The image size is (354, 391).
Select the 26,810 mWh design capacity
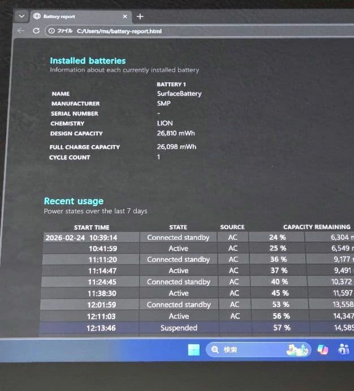click(x=176, y=133)
